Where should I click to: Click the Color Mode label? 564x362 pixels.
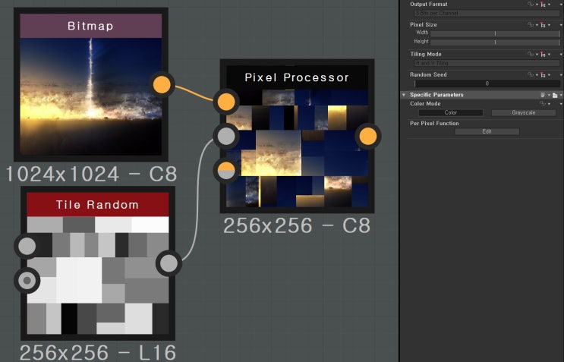point(425,103)
